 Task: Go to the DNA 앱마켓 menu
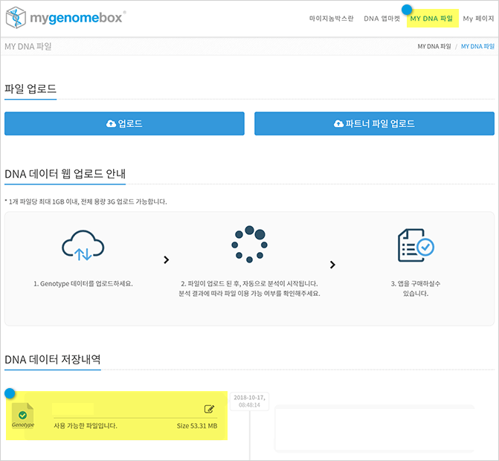(x=382, y=19)
